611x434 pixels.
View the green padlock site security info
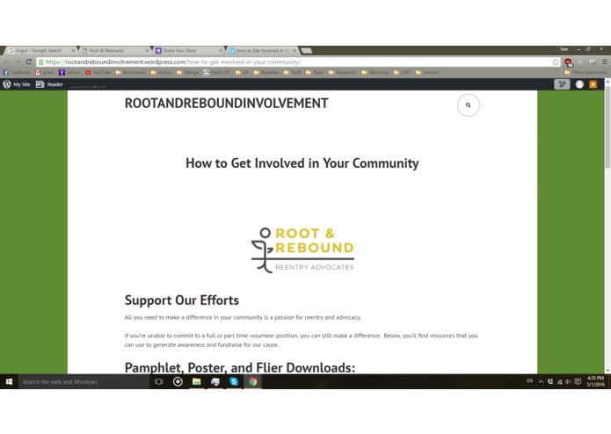pyautogui.click(x=41, y=61)
